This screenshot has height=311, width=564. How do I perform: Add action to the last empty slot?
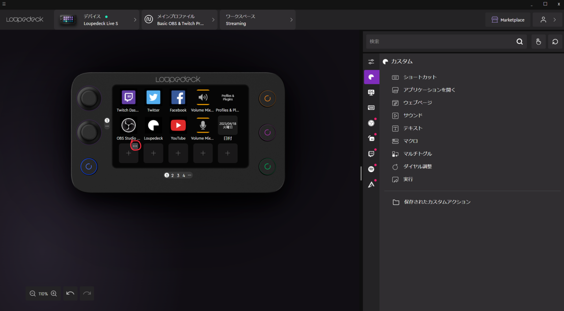point(228,153)
